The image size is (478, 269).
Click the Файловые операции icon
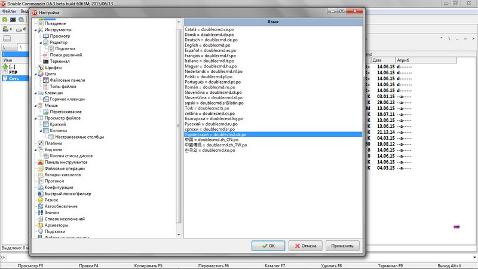[x=41, y=169]
